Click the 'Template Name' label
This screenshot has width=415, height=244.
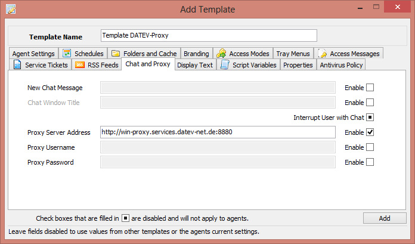55,37
